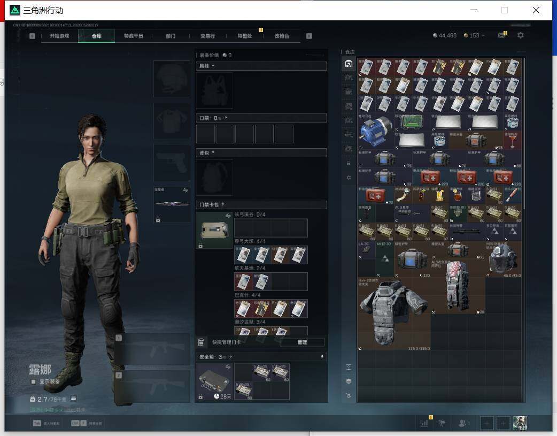Select the helmet with visor item 45.0/45.0
Viewport: 557px width, 436px height.
tap(504, 259)
